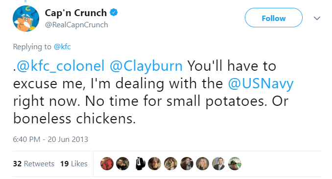Show the 19 Likes list
The width and height of the screenshot is (332, 179).
click(x=73, y=164)
